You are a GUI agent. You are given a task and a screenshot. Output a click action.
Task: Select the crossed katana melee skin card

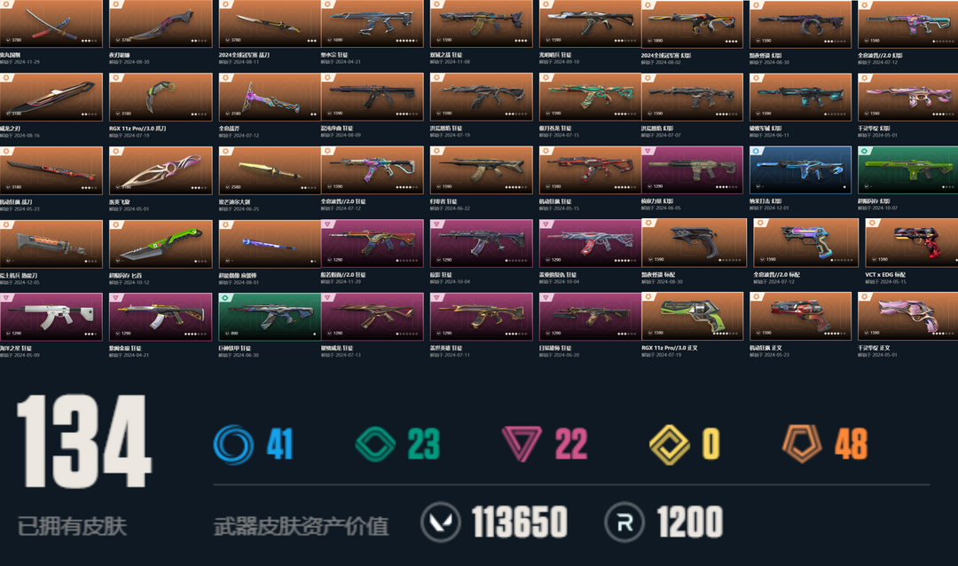pos(51,24)
